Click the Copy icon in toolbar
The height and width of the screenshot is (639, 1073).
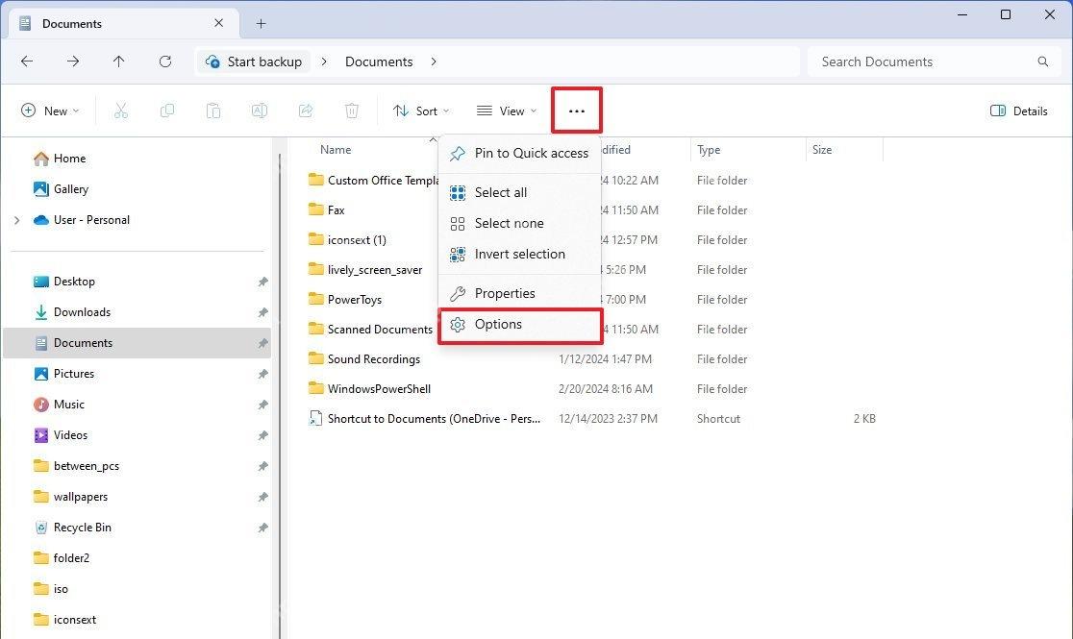click(167, 111)
